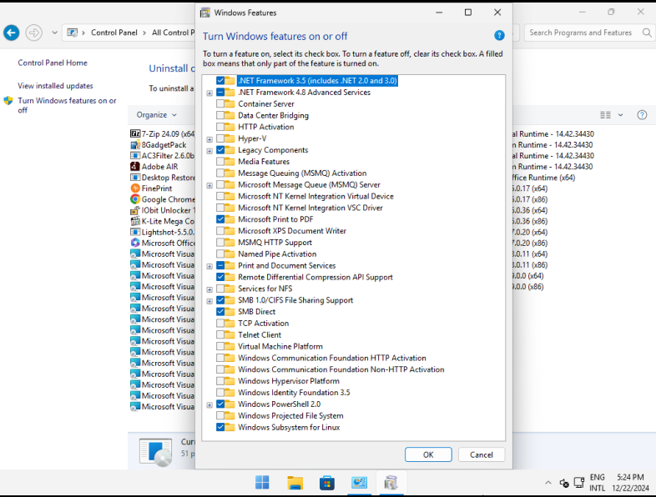Click the taskbar clock and date

pyautogui.click(x=630, y=482)
